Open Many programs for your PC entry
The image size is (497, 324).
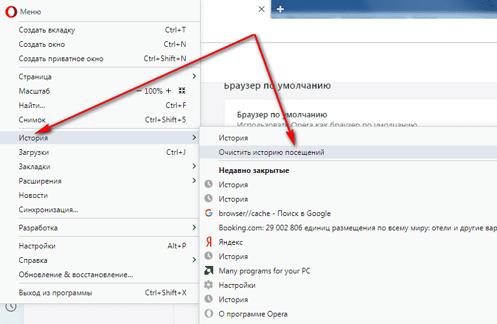pos(348,271)
